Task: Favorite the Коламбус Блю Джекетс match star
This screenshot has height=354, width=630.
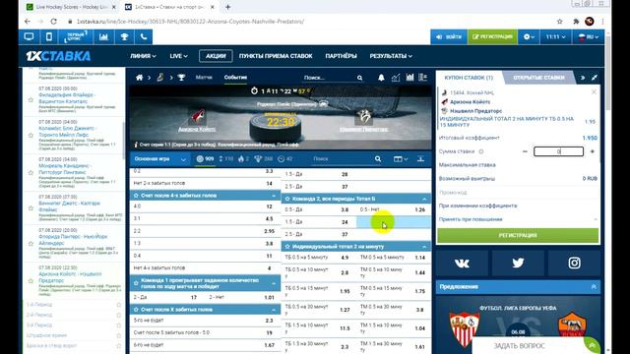Action: (31, 136)
